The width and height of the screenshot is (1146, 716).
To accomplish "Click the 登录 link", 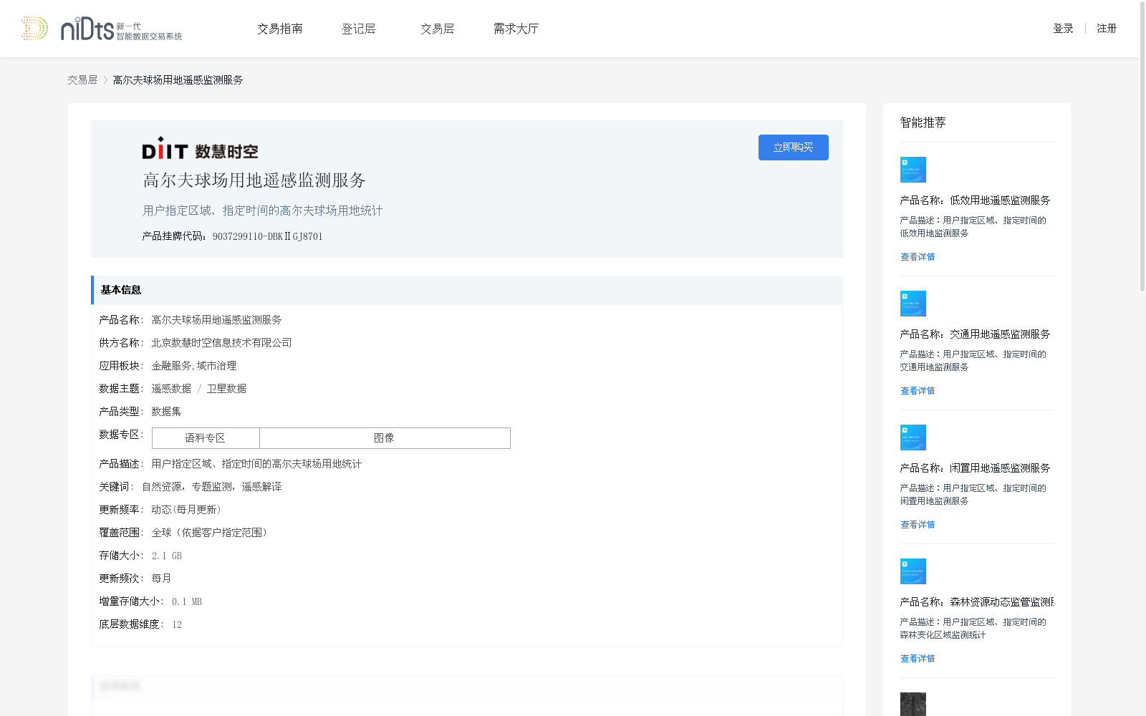I will 1063,29.
